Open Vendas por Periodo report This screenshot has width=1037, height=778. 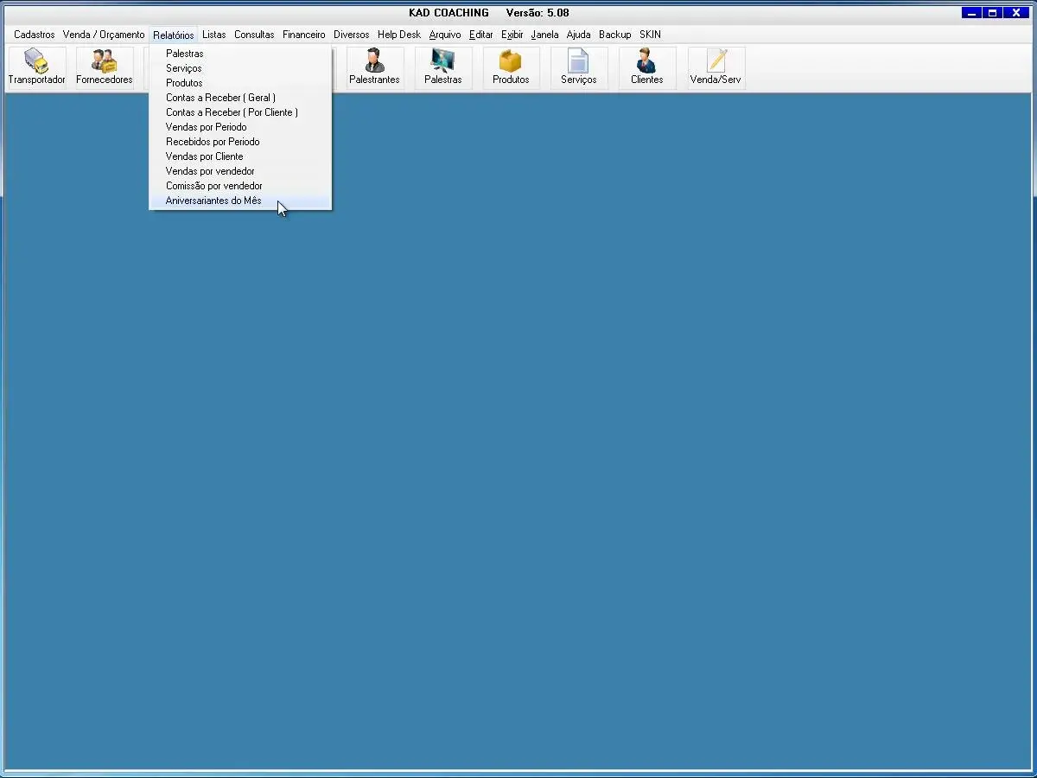pyautogui.click(x=206, y=127)
